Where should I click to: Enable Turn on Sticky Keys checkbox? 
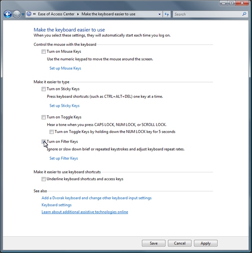pos(44,89)
